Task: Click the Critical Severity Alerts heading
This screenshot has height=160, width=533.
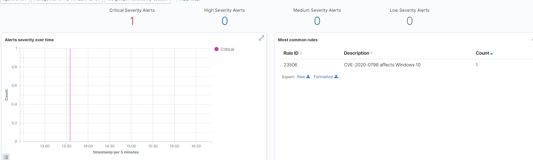Action: [132, 10]
